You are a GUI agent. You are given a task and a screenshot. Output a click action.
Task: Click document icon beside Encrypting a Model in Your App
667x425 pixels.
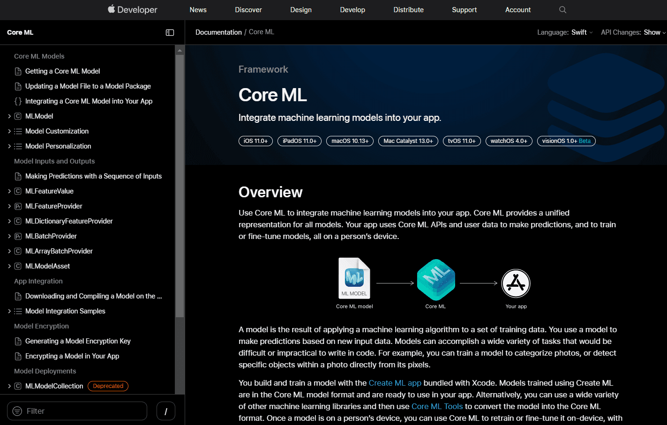[x=18, y=356]
